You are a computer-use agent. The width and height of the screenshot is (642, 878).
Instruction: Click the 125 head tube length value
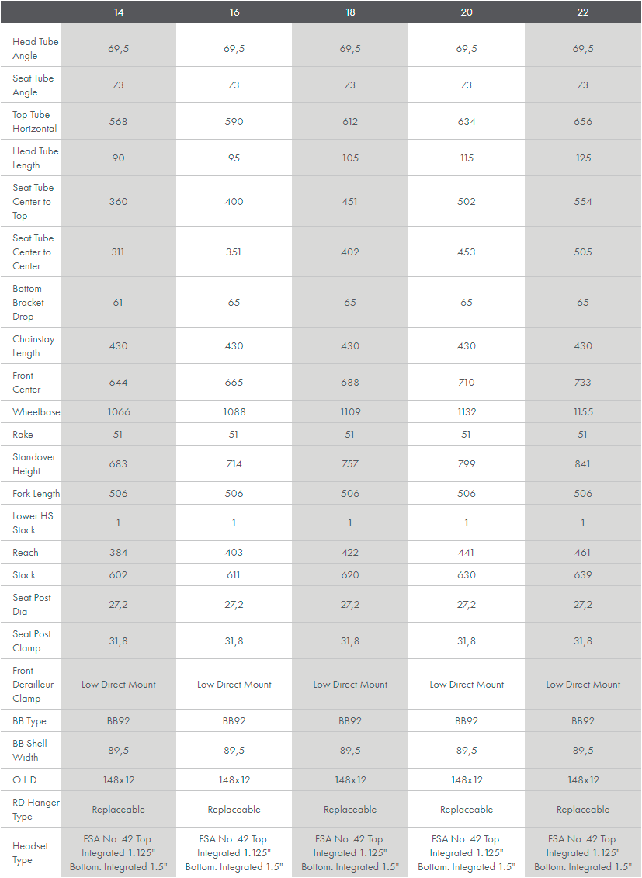(x=583, y=158)
